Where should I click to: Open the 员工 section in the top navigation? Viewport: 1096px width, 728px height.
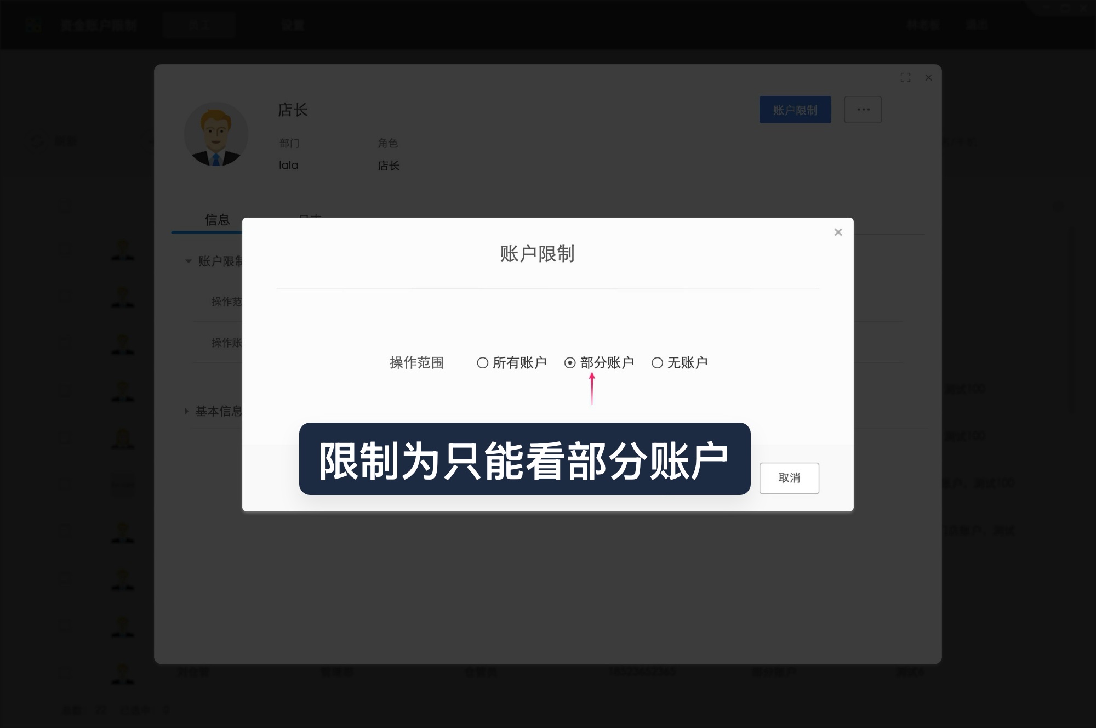point(198,24)
